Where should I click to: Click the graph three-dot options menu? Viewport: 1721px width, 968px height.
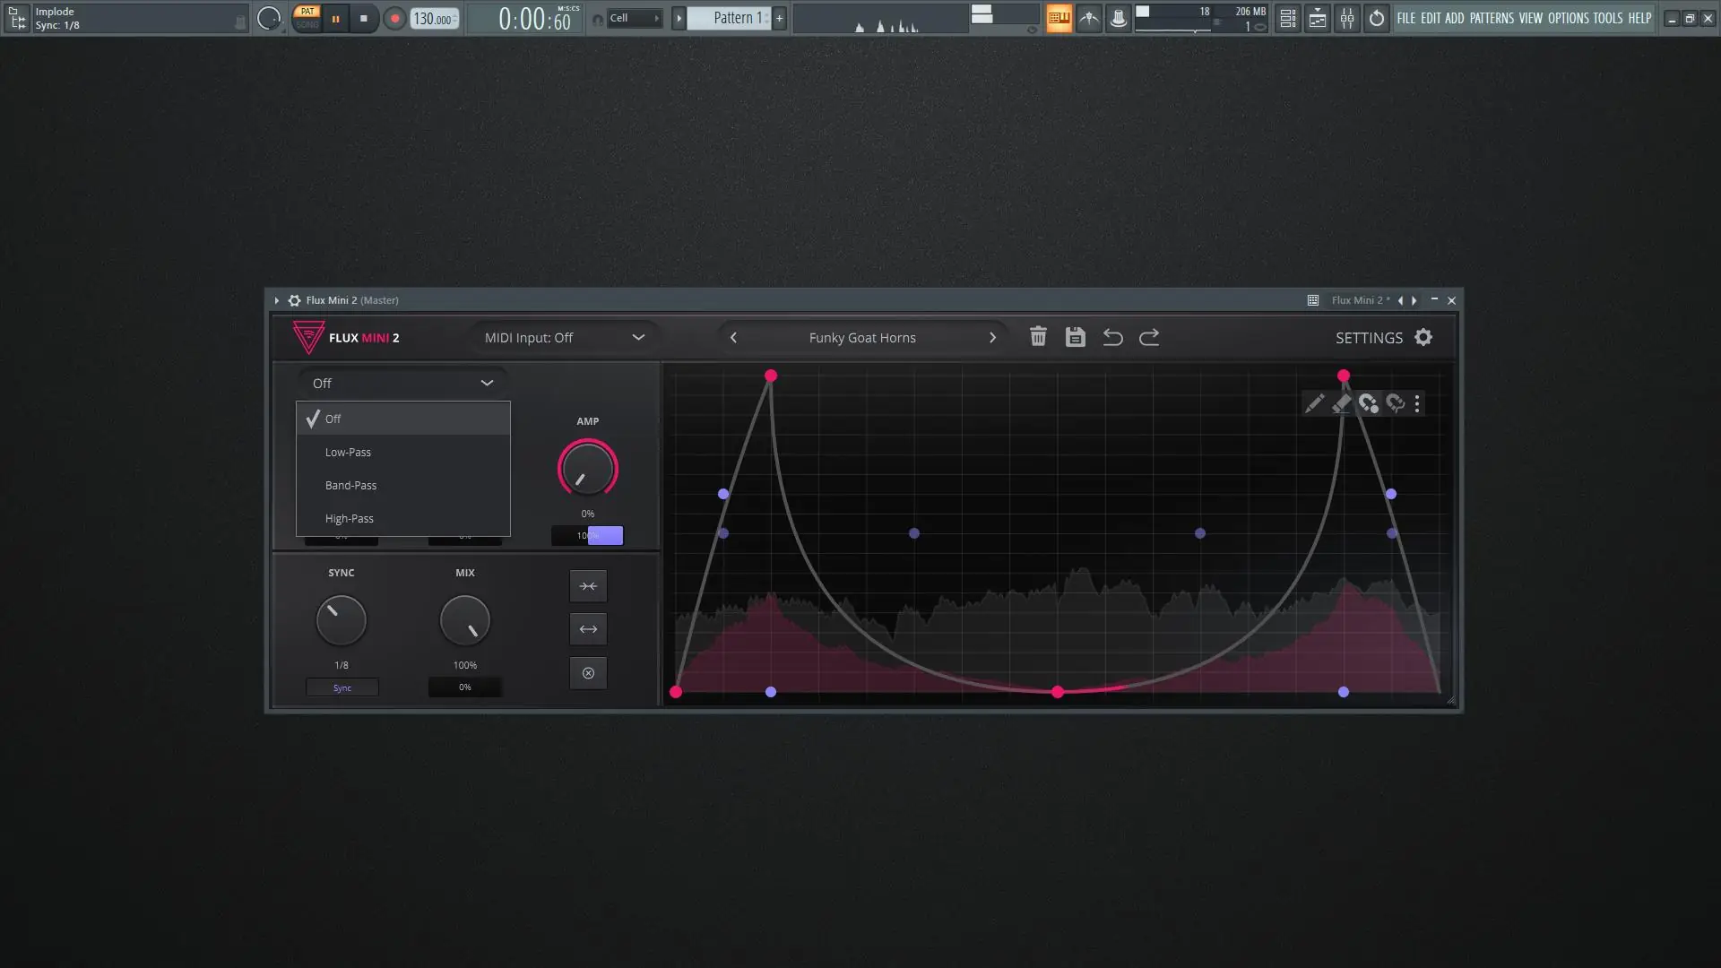[1417, 403]
